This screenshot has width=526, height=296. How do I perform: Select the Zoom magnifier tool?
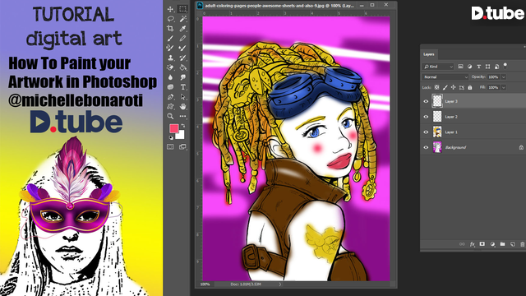click(170, 117)
